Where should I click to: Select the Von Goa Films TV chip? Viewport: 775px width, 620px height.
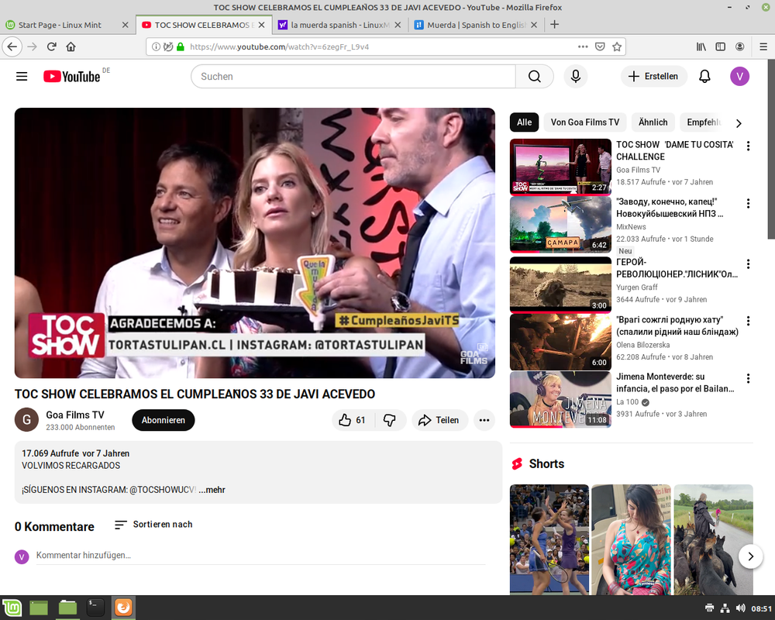point(584,122)
